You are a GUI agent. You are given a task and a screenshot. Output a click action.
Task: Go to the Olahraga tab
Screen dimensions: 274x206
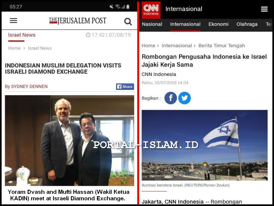tap(247, 24)
